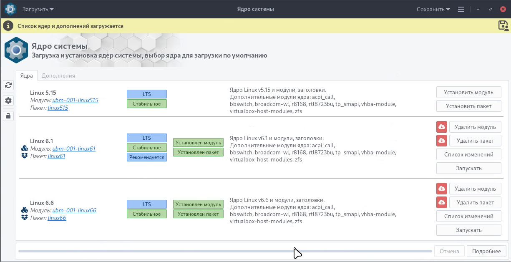Click Удалить модуль for Linux 6.6
511x262 pixels.
475,189
